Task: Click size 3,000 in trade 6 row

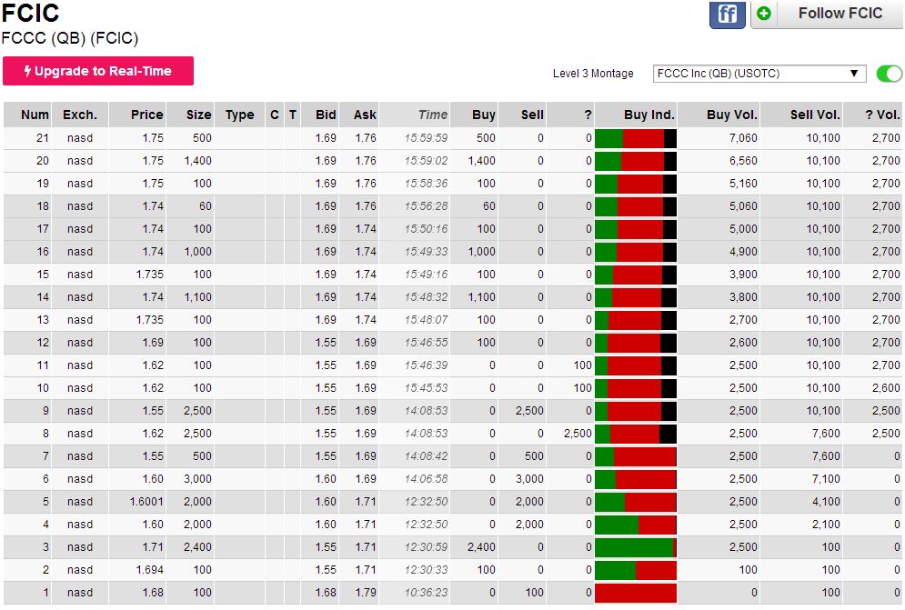Action: pyautogui.click(x=197, y=479)
